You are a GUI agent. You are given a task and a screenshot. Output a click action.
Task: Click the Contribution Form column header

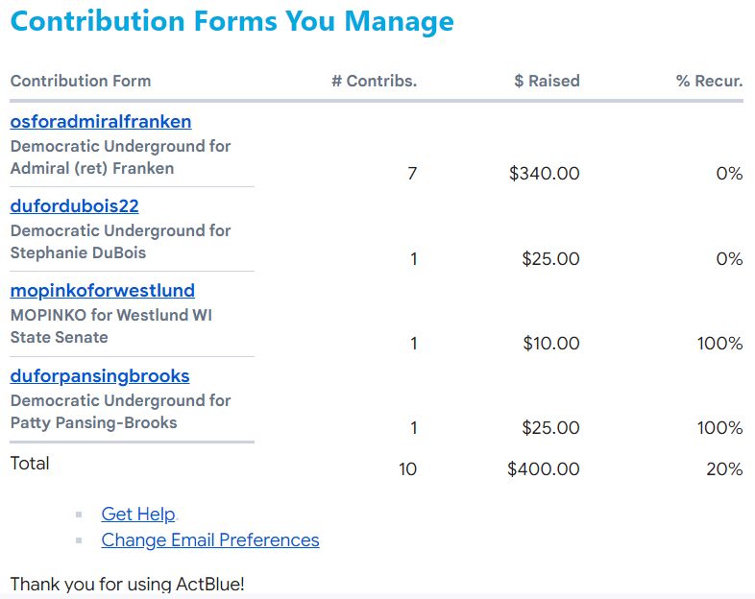[81, 82]
